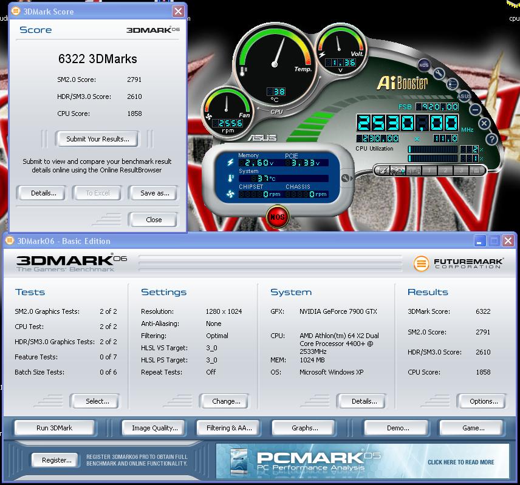Image resolution: width=520 pixels, height=485 pixels.
Task: Select profile 2 in AI Booster toolbar
Action: 445,171
